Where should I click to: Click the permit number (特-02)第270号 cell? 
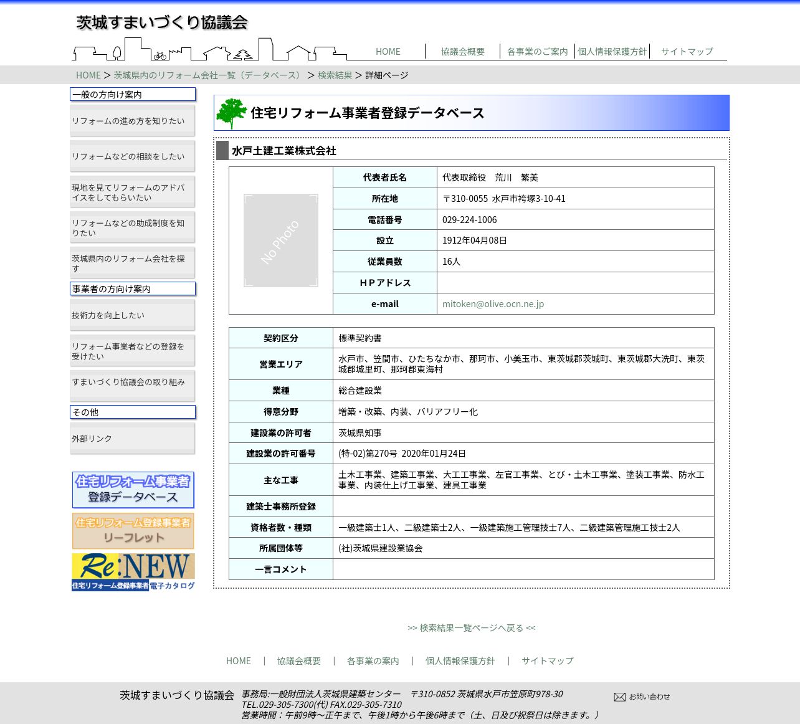pos(523,454)
